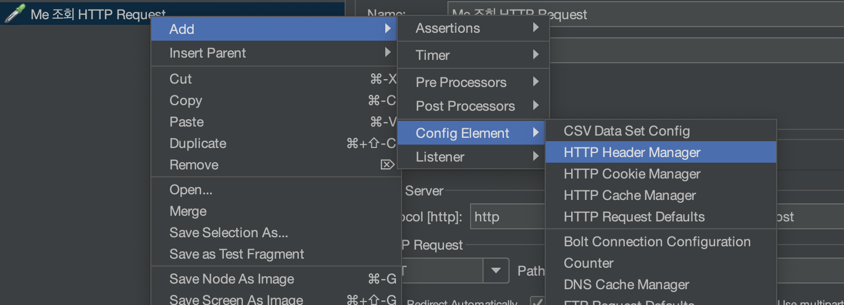
Task: Choose Copy from the context menu
Action: tap(186, 101)
